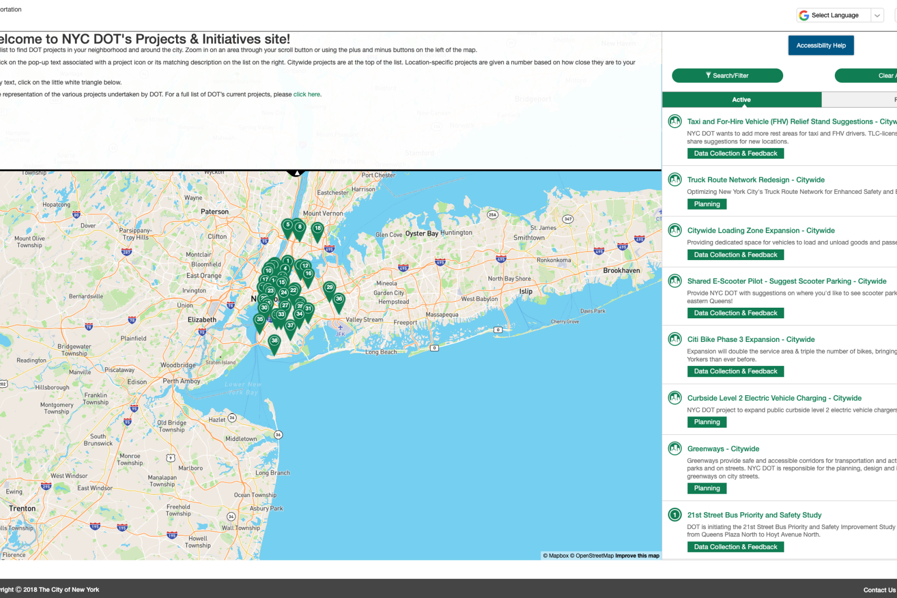Image resolution: width=897 pixels, height=598 pixels.
Task: Select map marker 36 in Queens
Action: pos(339,299)
